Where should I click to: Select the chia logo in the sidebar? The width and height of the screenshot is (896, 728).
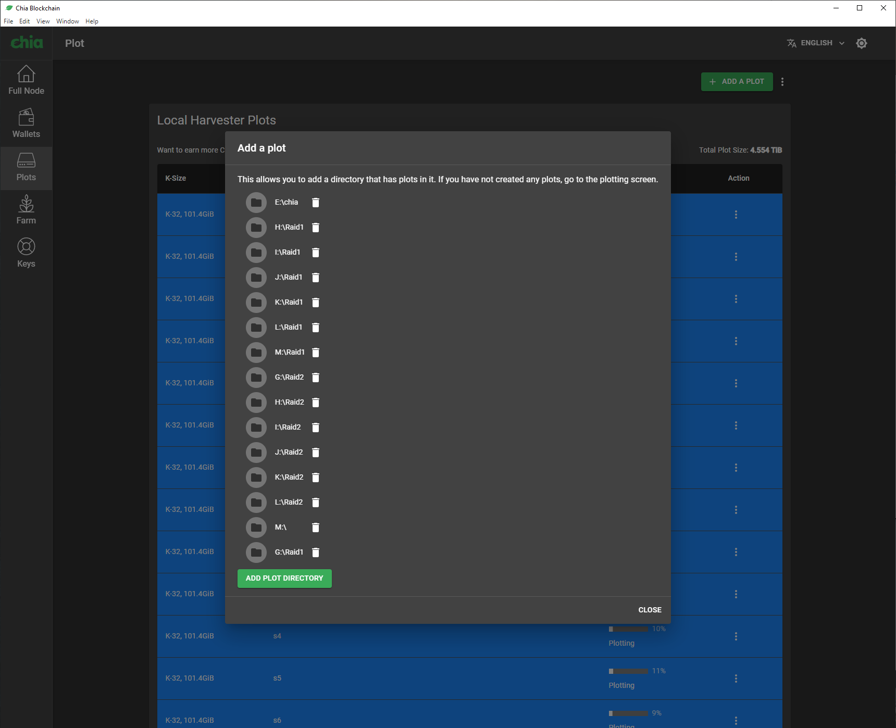point(26,43)
